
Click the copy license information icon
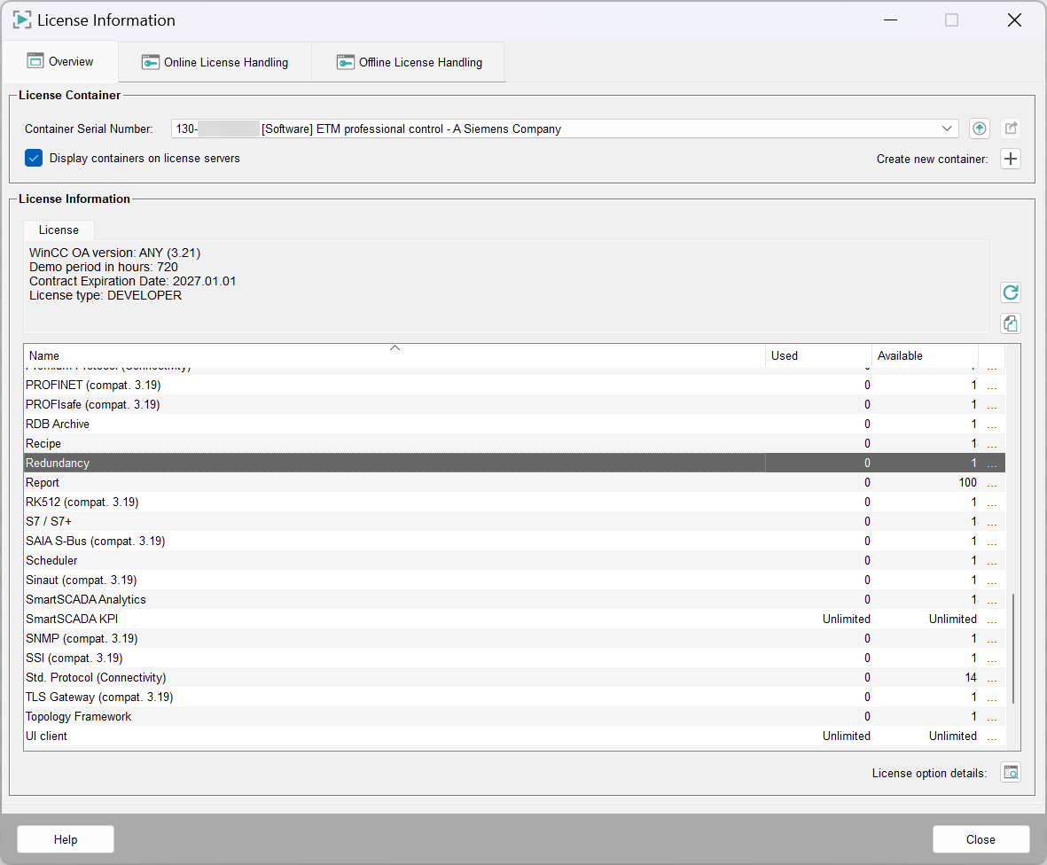pyautogui.click(x=1010, y=323)
